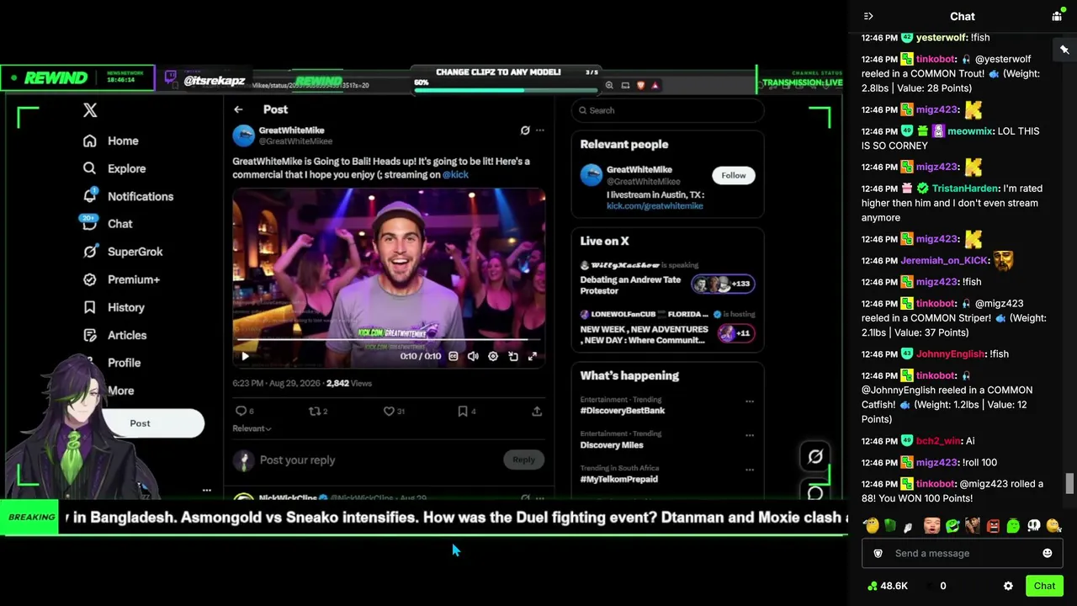Click the green Chat send button
The width and height of the screenshot is (1077, 606).
click(1044, 586)
